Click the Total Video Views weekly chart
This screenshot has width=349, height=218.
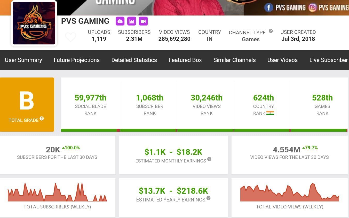[x=289, y=193]
